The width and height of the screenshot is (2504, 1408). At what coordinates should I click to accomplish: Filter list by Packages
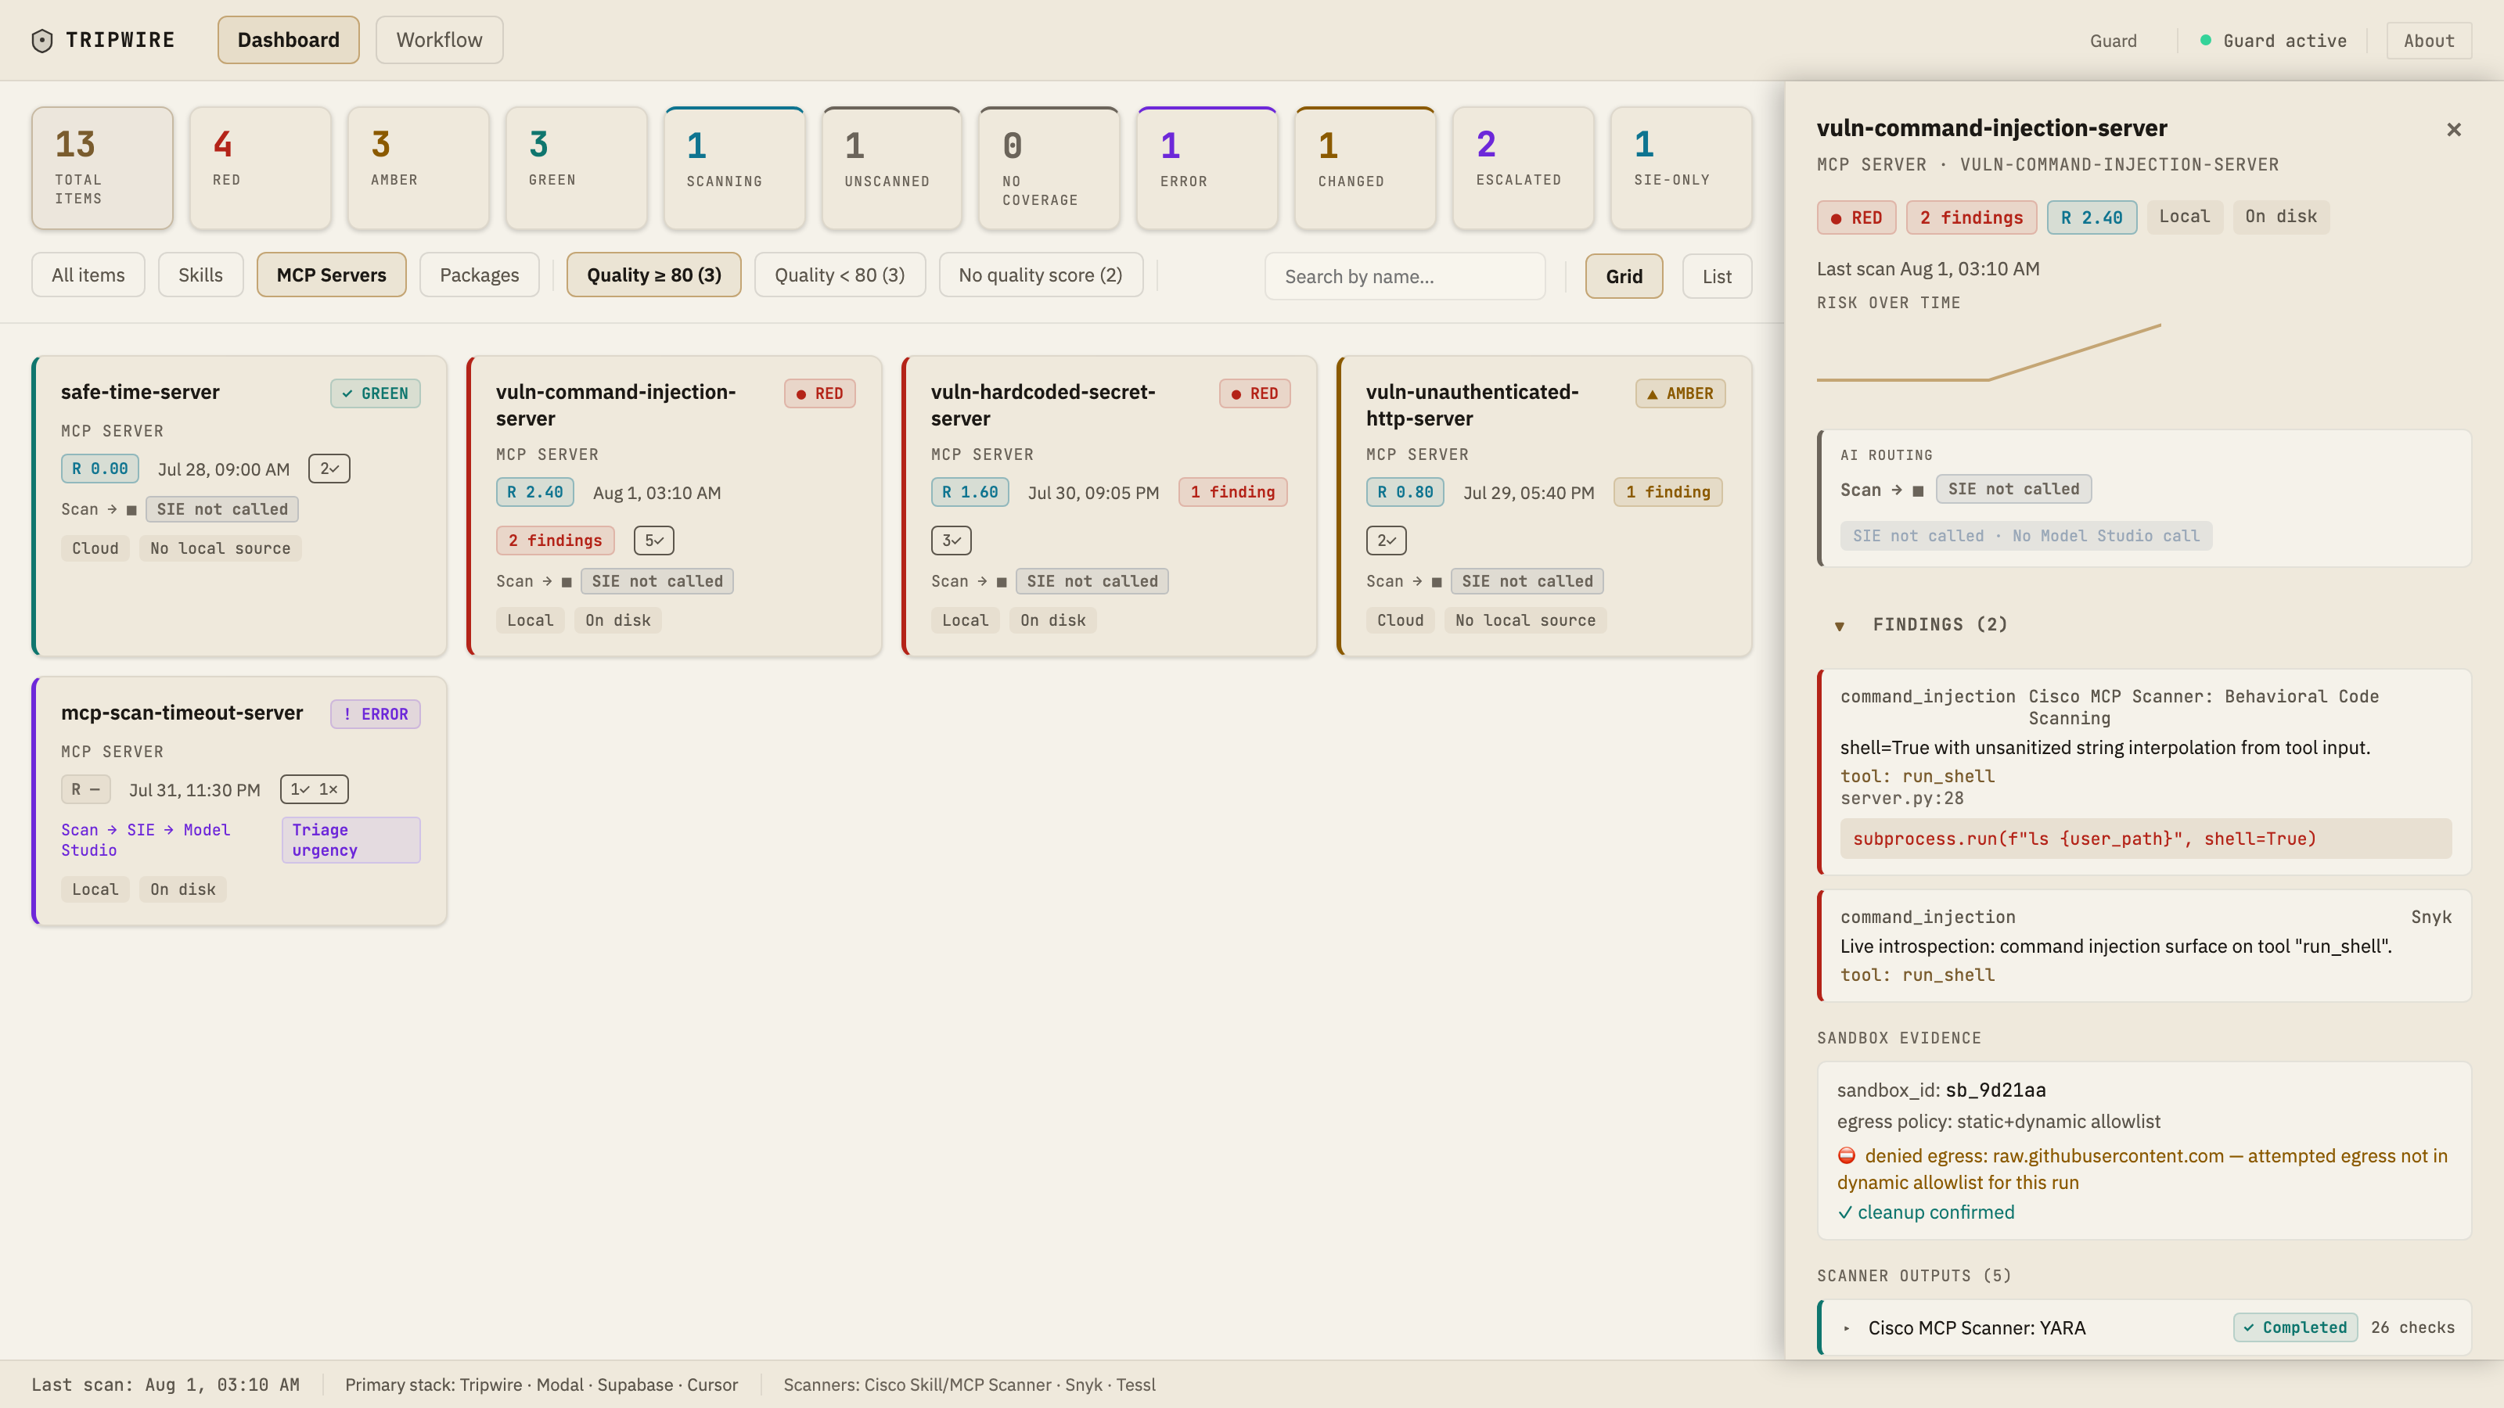[479, 275]
